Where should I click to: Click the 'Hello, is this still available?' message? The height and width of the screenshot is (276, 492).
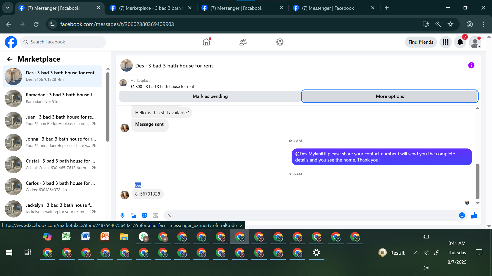(x=162, y=113)
